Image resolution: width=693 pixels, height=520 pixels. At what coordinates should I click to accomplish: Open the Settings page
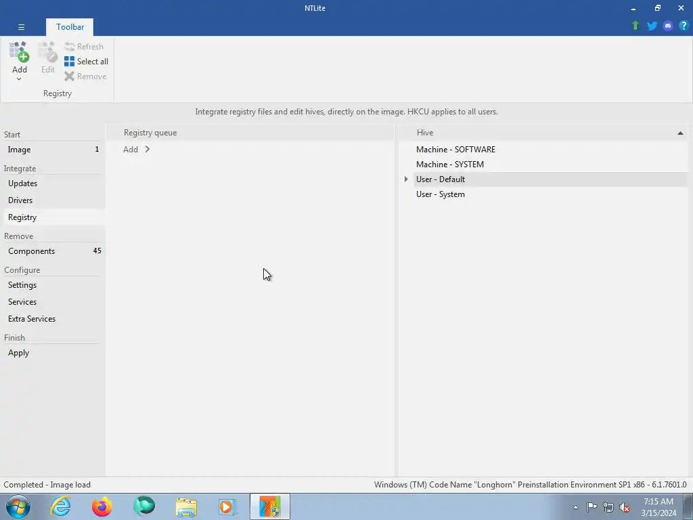click(53, 285)
